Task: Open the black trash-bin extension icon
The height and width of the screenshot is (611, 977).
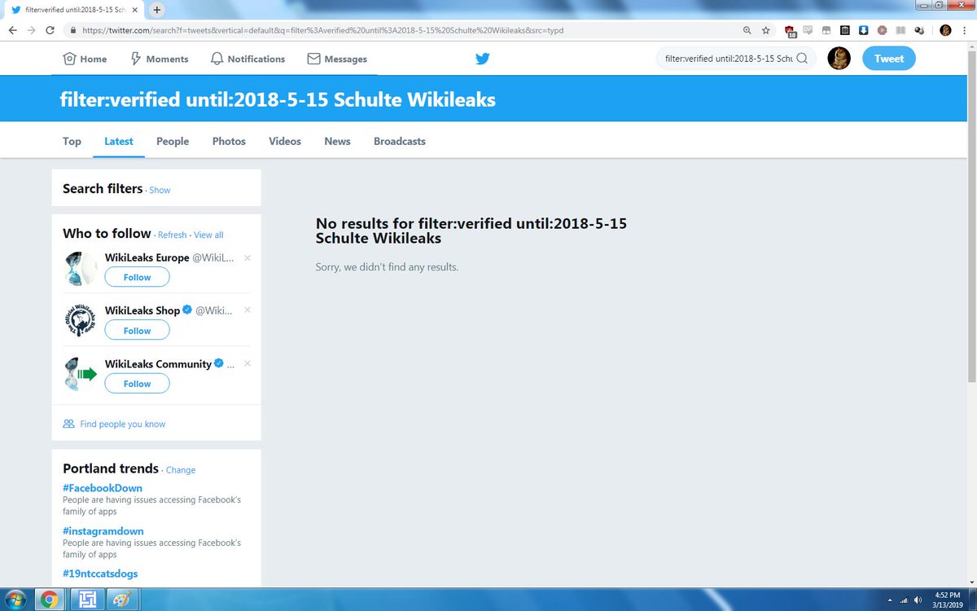Action: (844, 30)
